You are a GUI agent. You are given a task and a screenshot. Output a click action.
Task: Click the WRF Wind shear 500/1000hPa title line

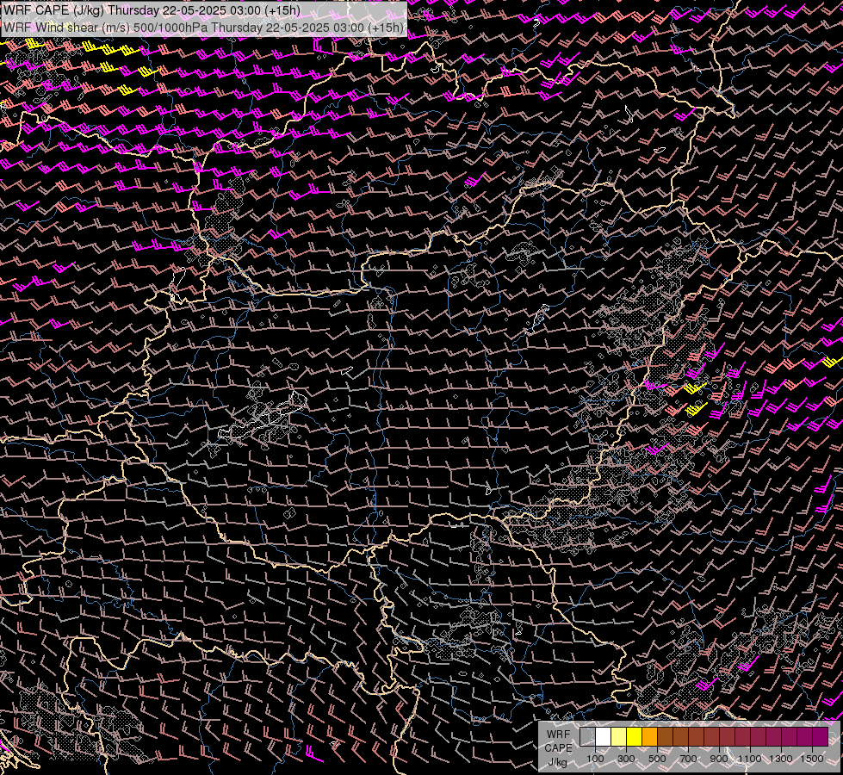point(203,28)
